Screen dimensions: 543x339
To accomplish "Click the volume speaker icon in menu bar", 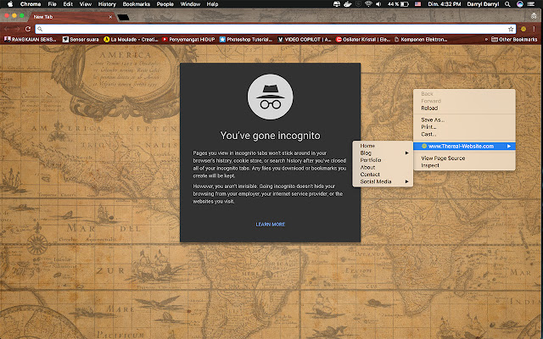I will click(378, 4).
